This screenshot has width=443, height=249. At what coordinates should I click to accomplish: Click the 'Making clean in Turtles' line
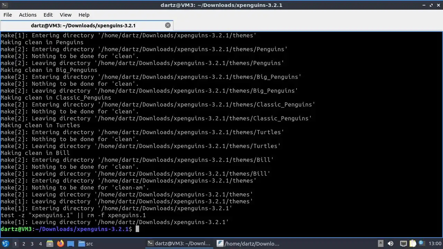[40, 125]
